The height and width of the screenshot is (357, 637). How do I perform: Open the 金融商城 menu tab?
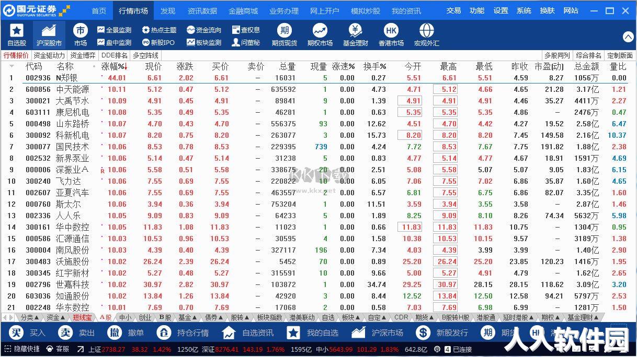pyautogui.click(x=243, y=10)
